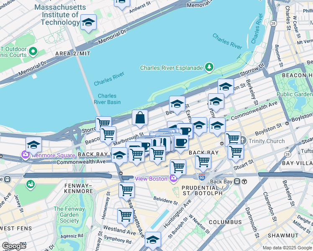
Task: Select the Public Garden label
Action: (x=295, y=94)
